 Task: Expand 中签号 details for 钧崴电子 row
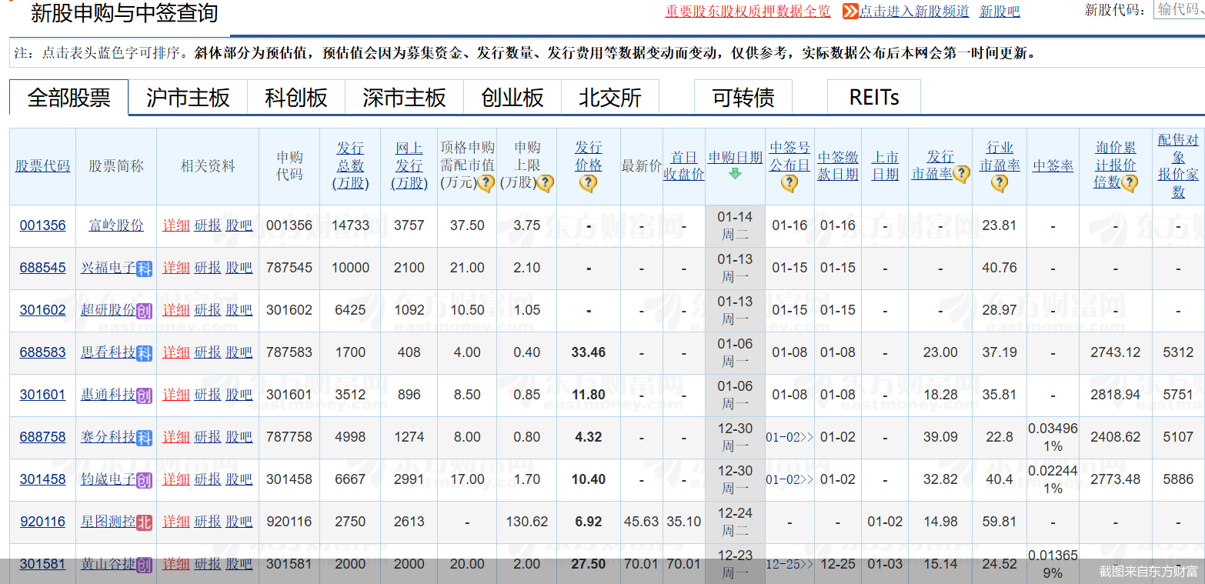click(x=806, y=479)
